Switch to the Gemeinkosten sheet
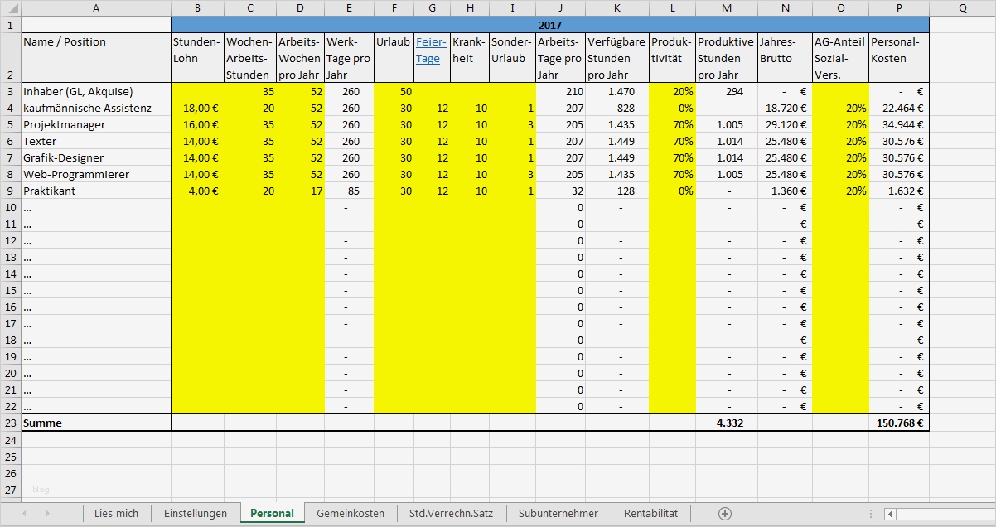996x527 pixels. click(349, 513)
